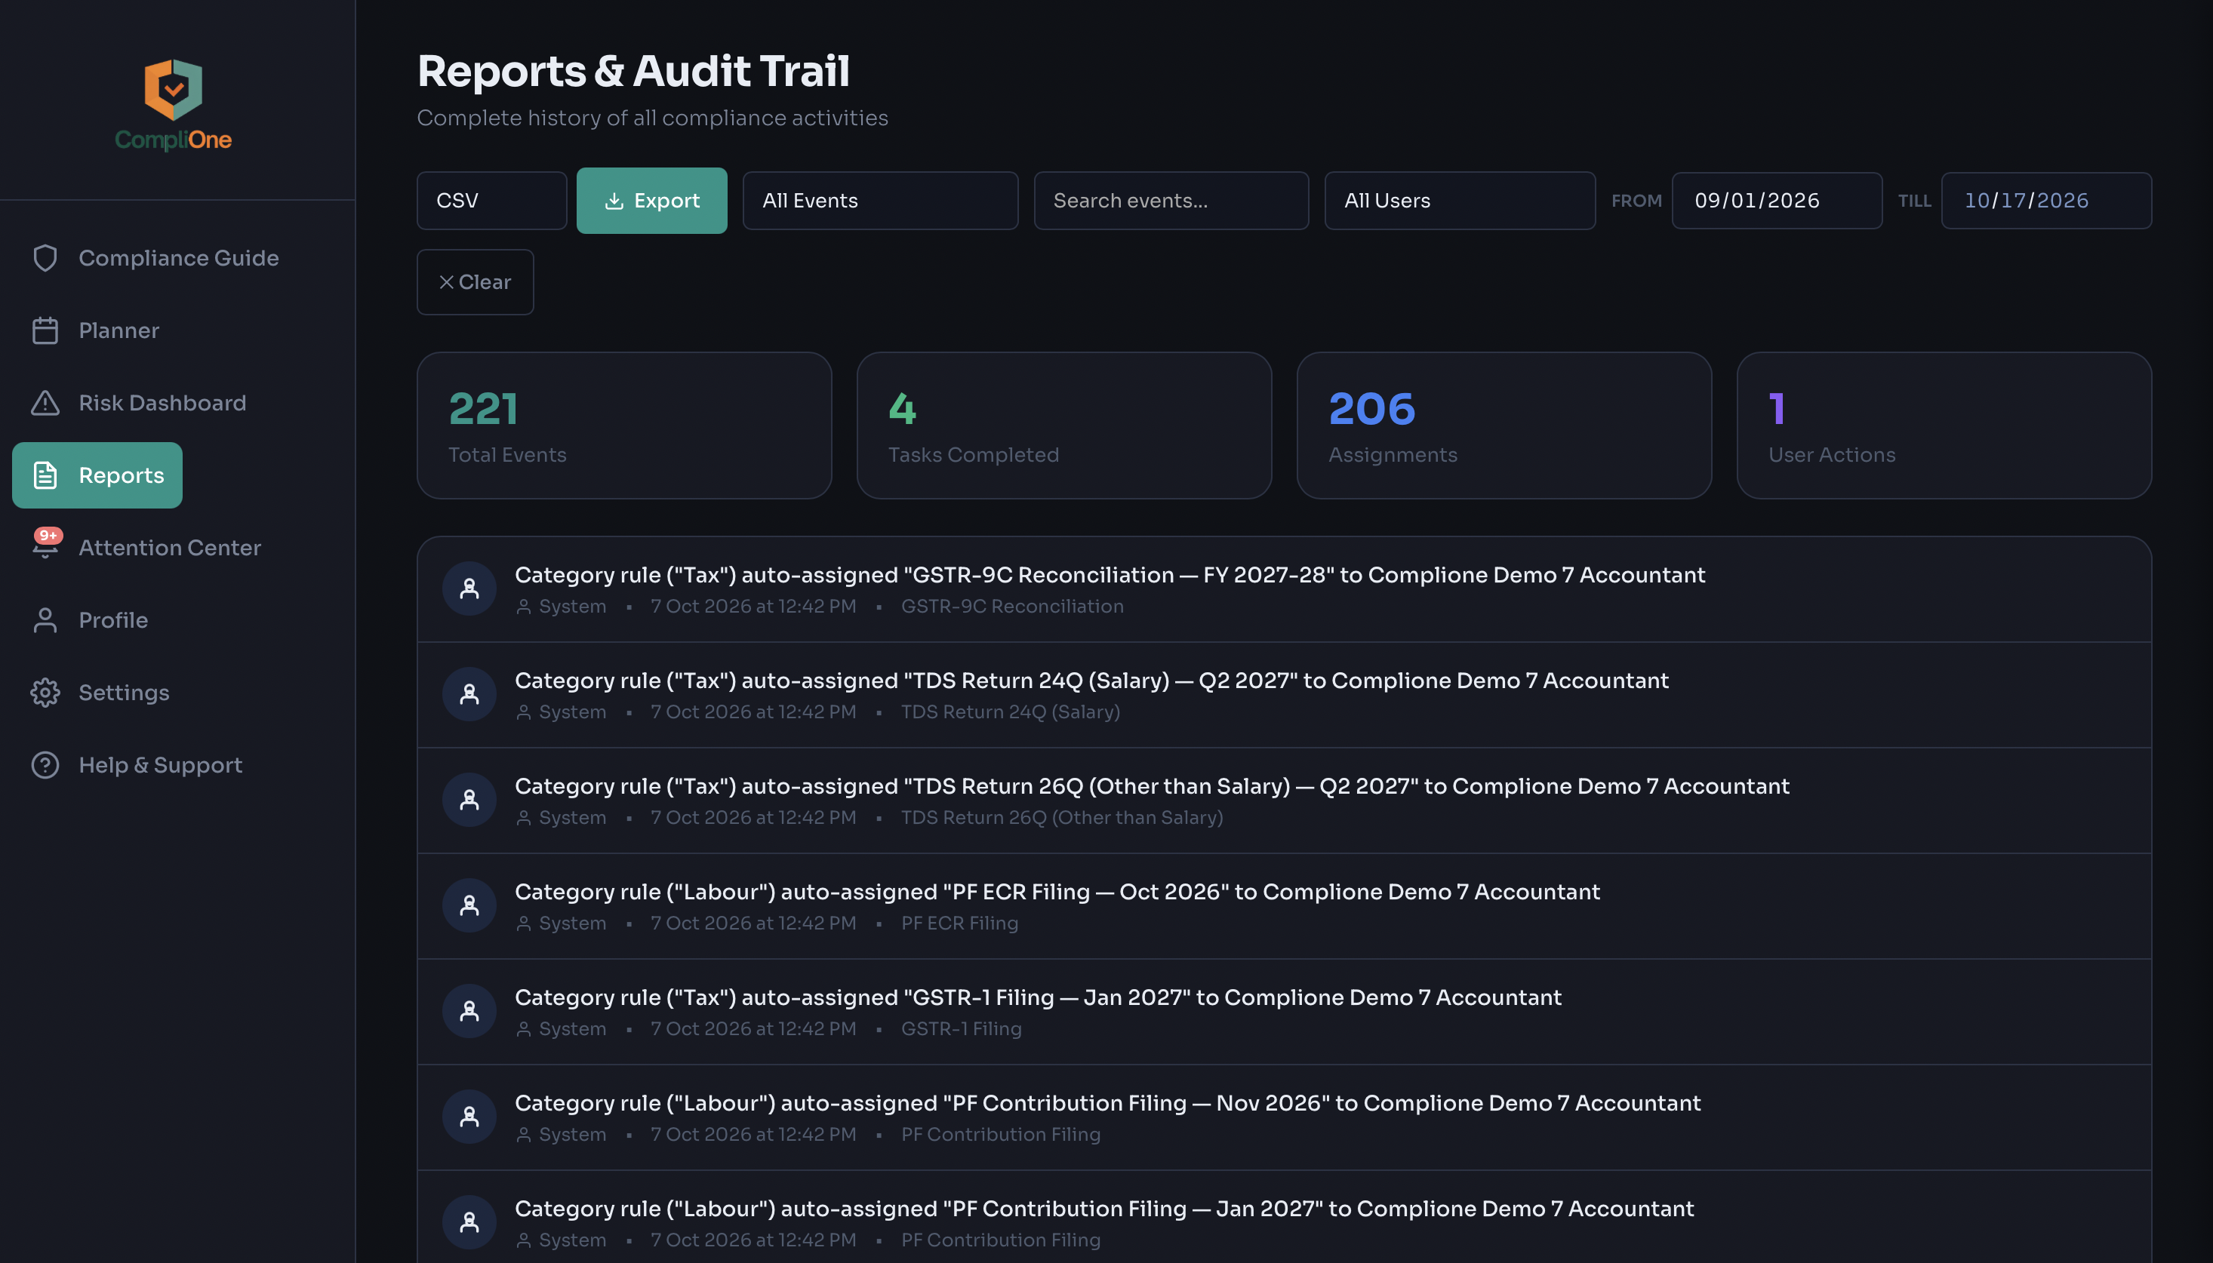This screenshot has height=1263, width=2213.
Task: Click the "PF ECR Filing" tag text
Action: [959, 923]
